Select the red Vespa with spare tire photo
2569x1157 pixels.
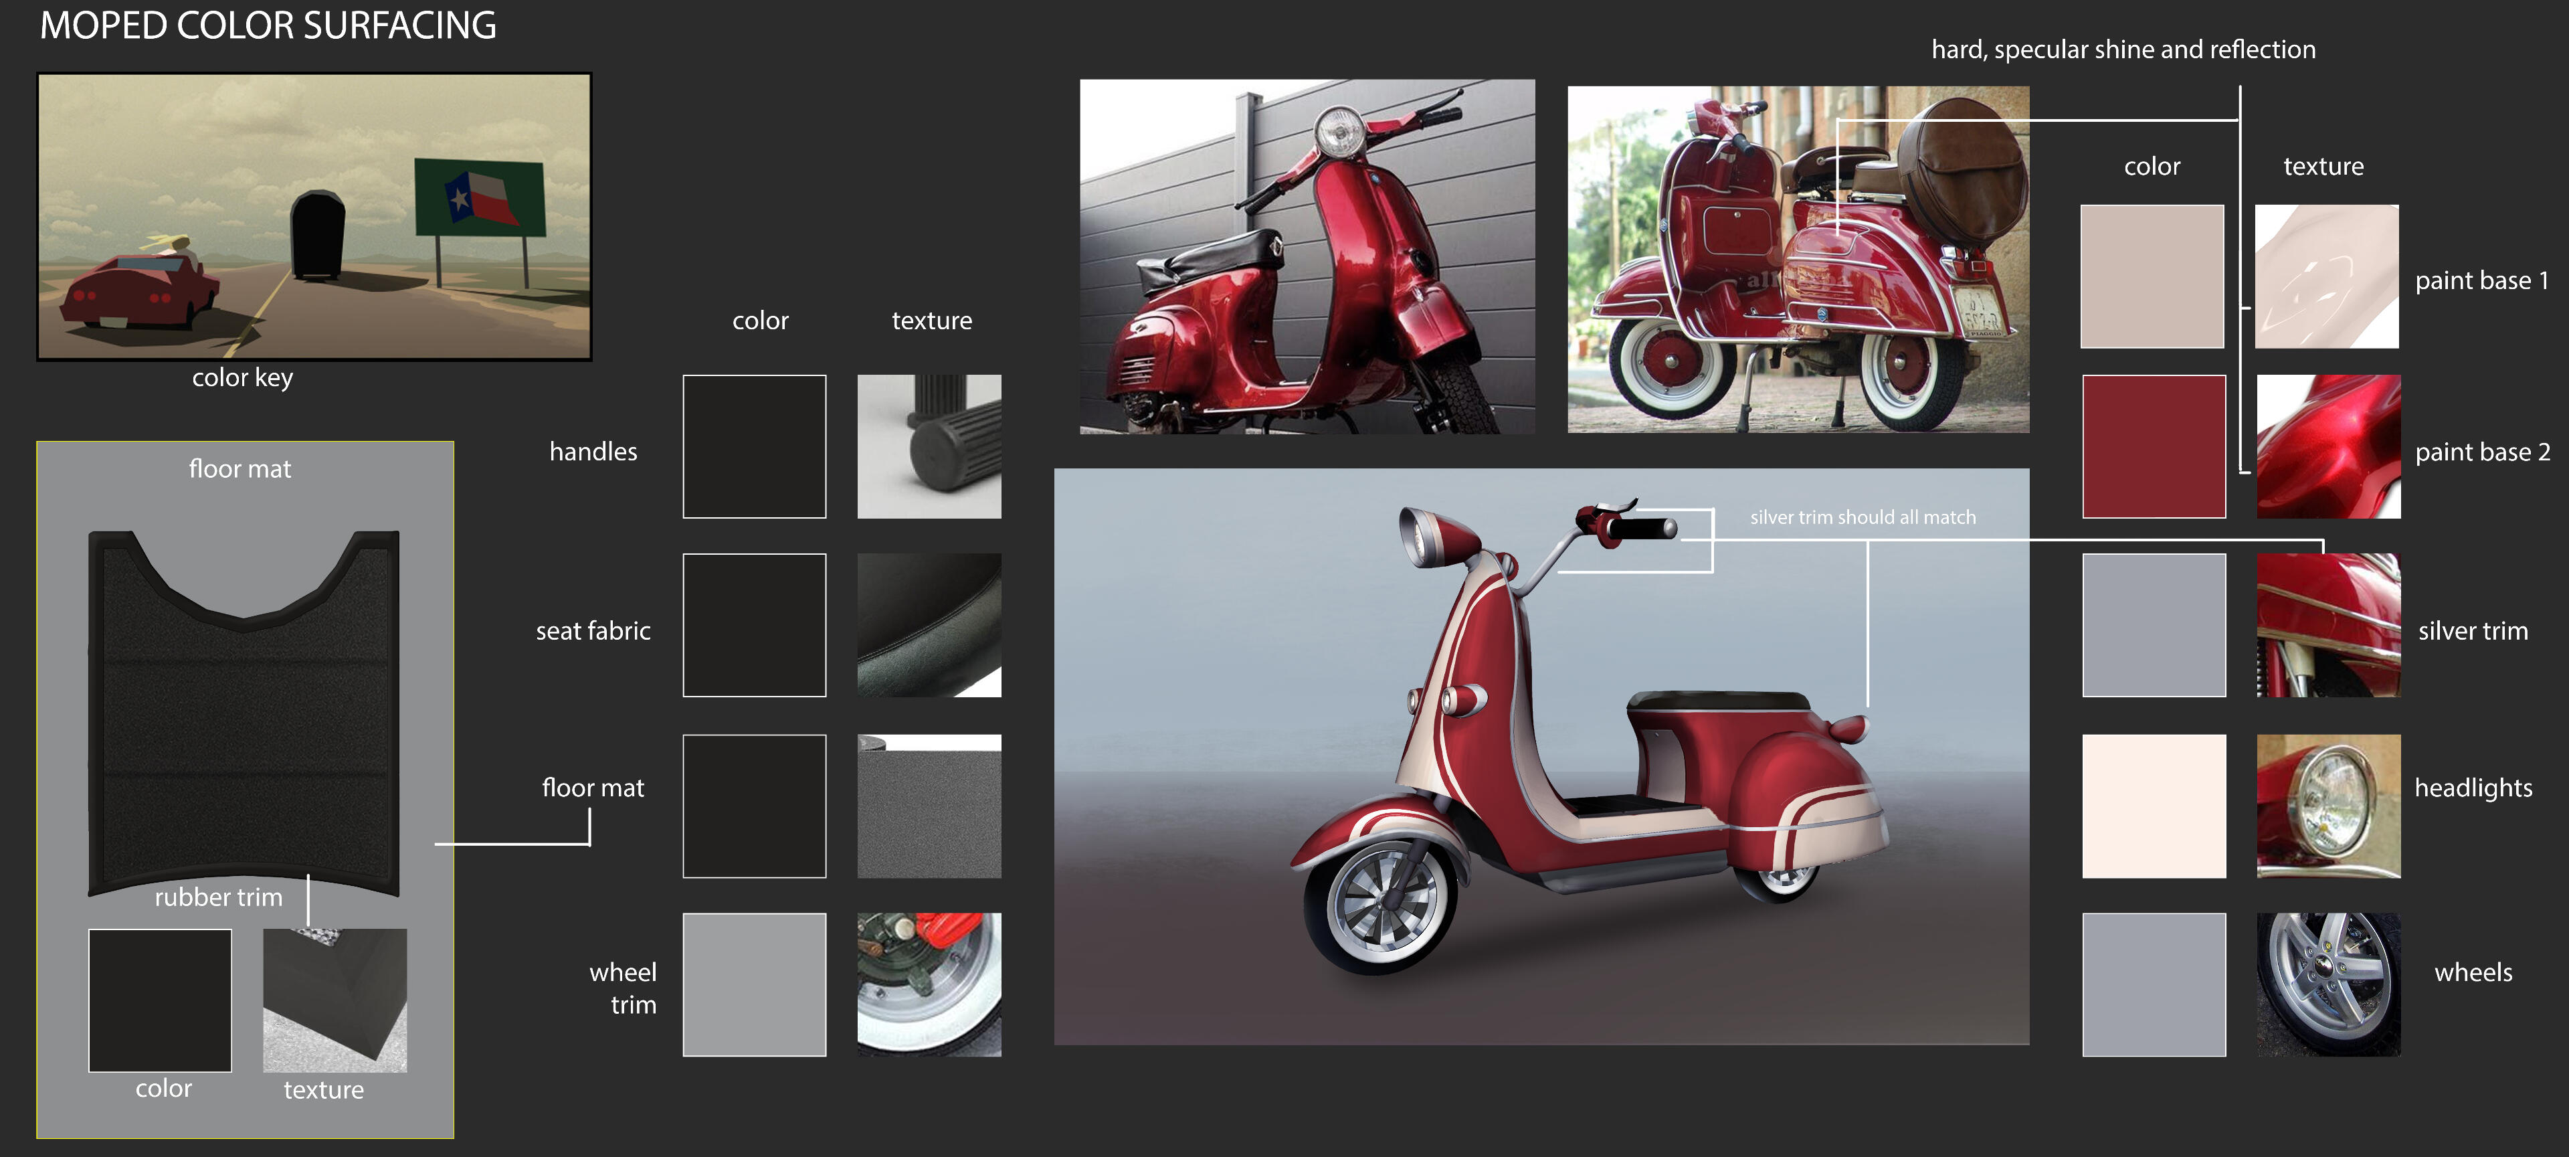(x=1797, y=260)
